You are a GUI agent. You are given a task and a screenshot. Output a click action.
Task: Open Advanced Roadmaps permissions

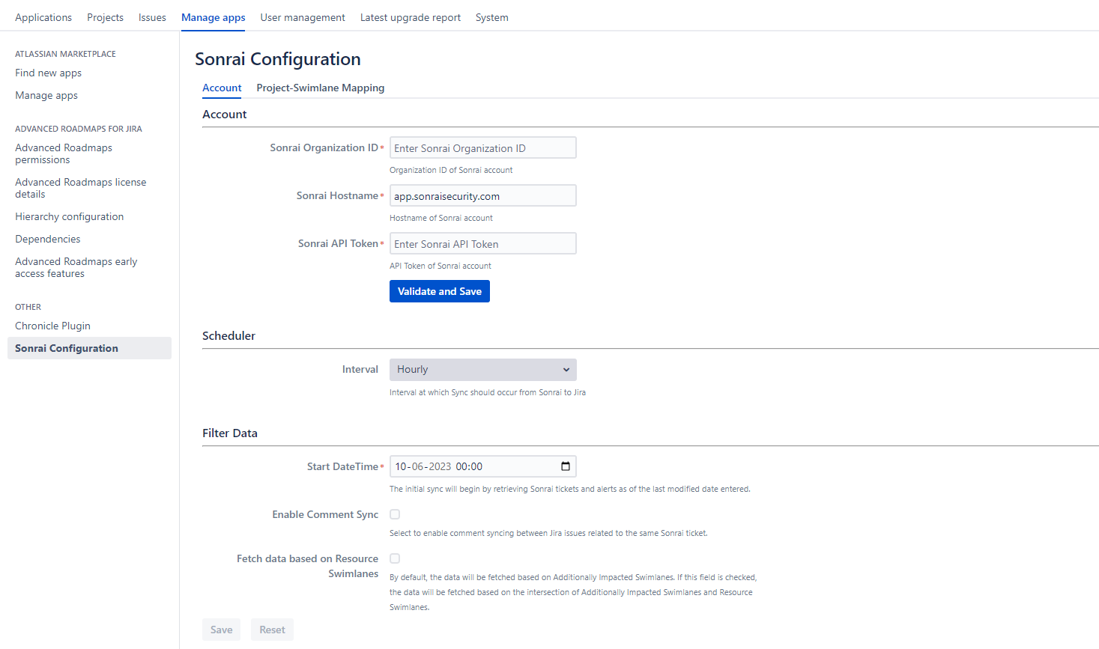(x=64, y=153)
